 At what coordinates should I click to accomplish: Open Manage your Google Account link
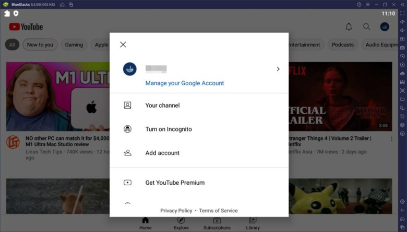[184, 83]
